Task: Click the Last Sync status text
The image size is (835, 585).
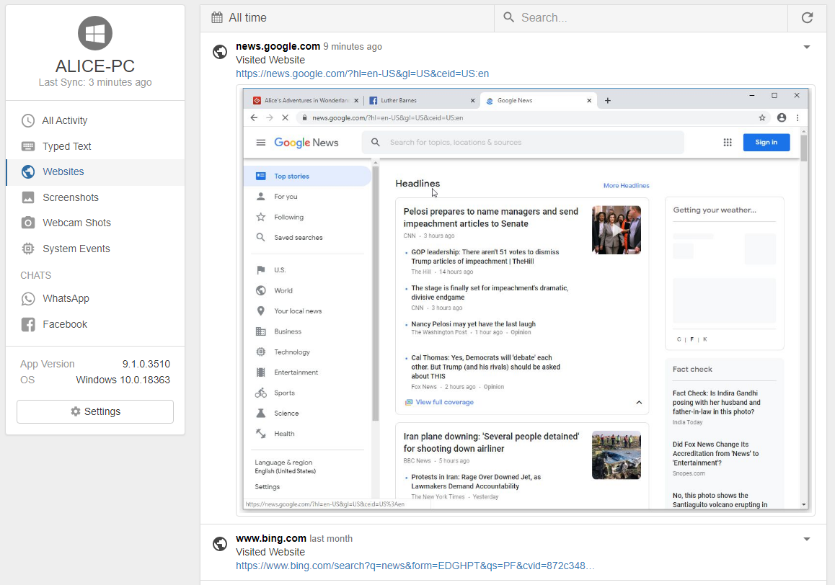Action: (94, 82)
